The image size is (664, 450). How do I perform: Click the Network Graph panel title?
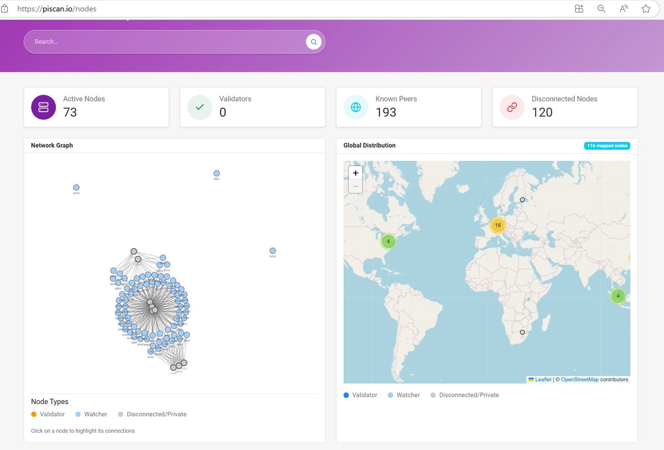point(52,146)
